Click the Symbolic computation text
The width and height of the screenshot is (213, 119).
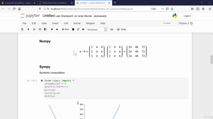pyautogui.click(x=52, y=73)
